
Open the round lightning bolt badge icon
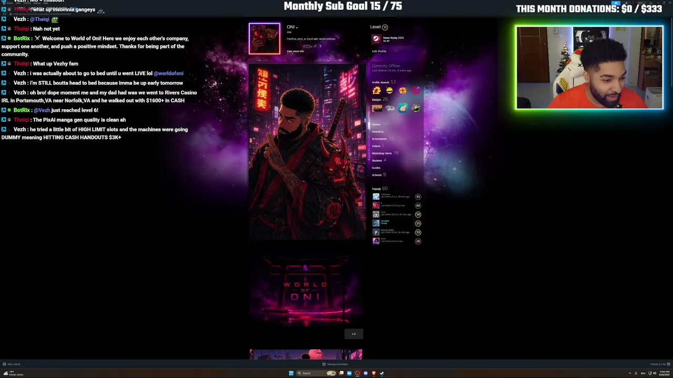(x=416, y=108)
